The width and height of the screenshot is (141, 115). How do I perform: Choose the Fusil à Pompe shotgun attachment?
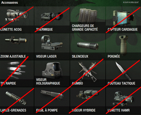pos(52,95)
